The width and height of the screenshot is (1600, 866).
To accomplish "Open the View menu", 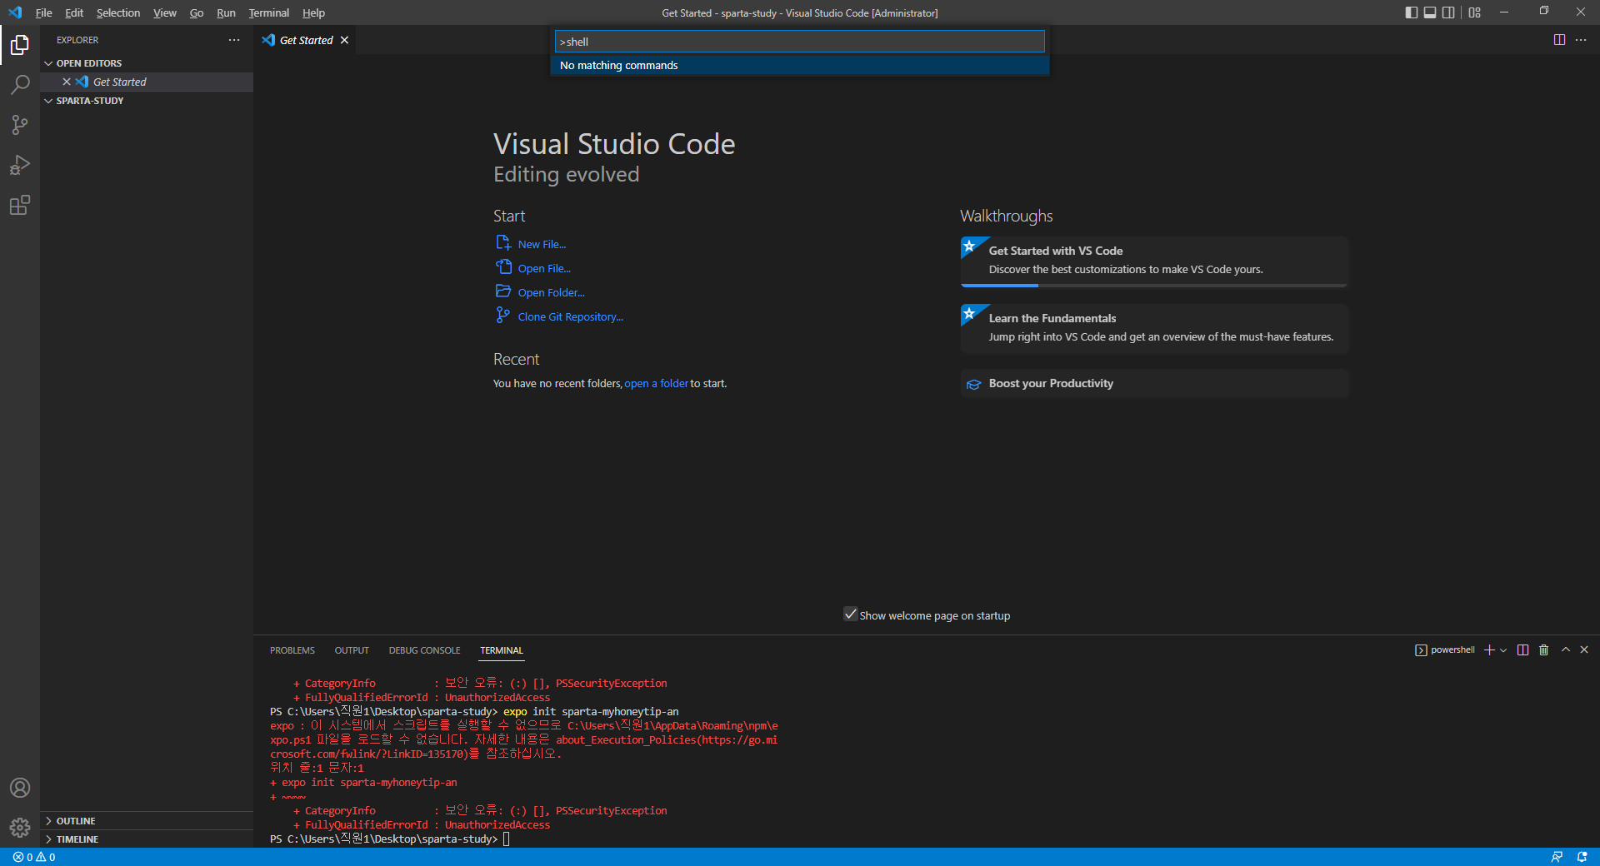I will [165, 12].
